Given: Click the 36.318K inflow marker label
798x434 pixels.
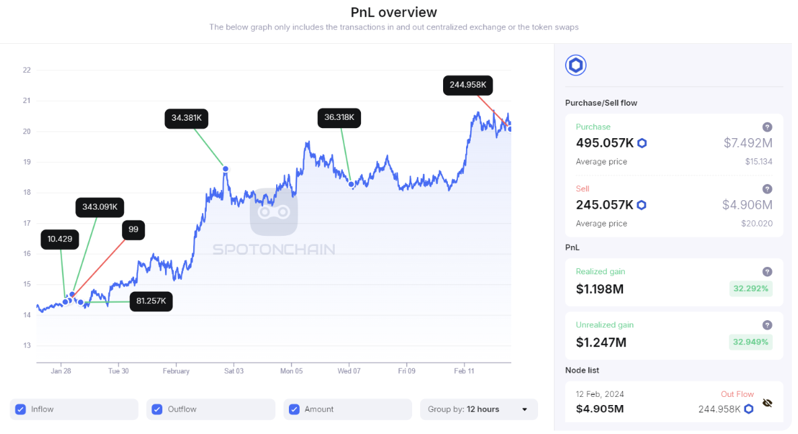Looking at the screenshot, I should [339, 118].
